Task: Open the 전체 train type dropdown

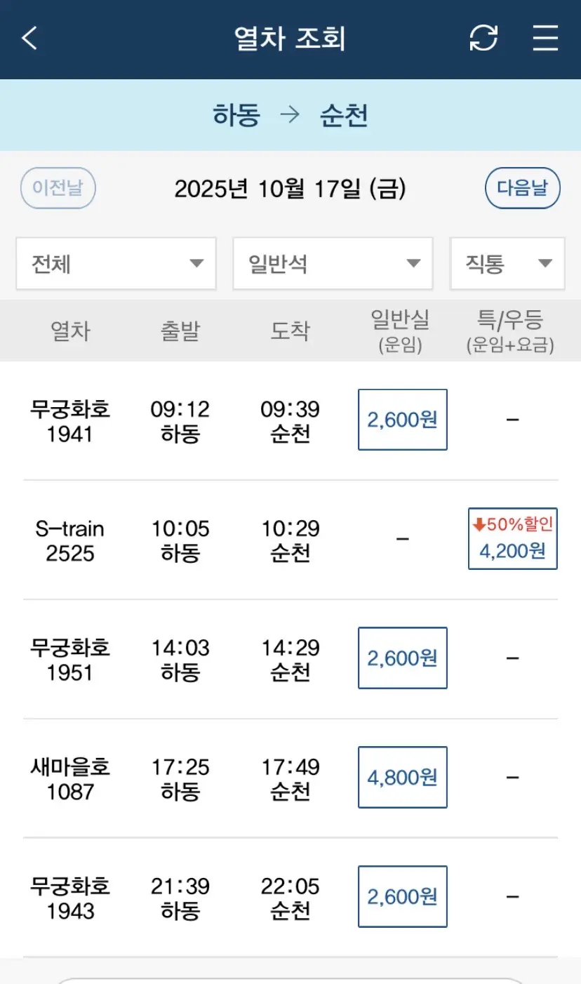Action: tap(116, 264)
